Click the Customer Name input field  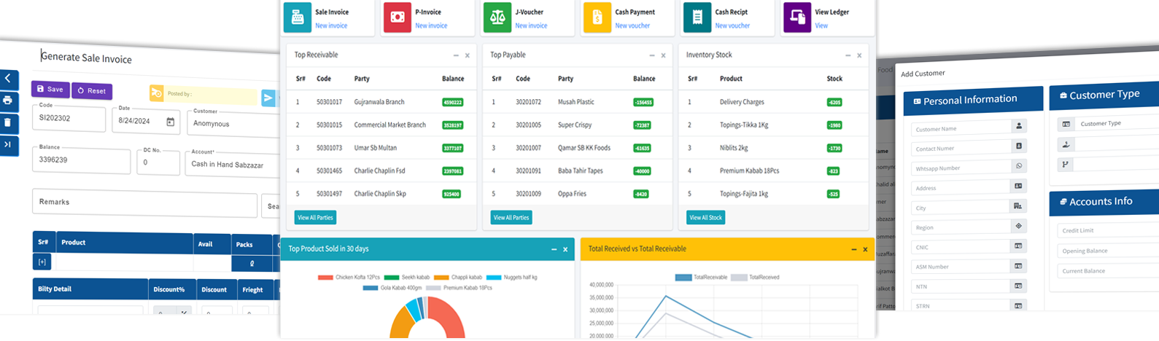pyautogui.click(x=961, y=128)
